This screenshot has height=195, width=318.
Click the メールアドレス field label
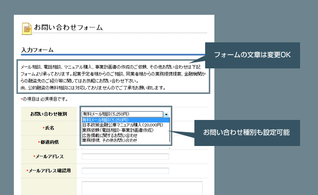point(49,156)
